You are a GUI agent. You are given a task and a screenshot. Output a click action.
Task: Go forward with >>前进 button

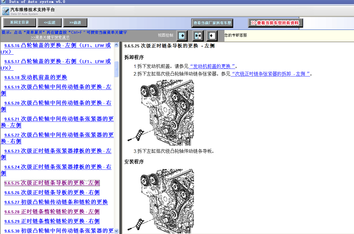coord(75,23)
